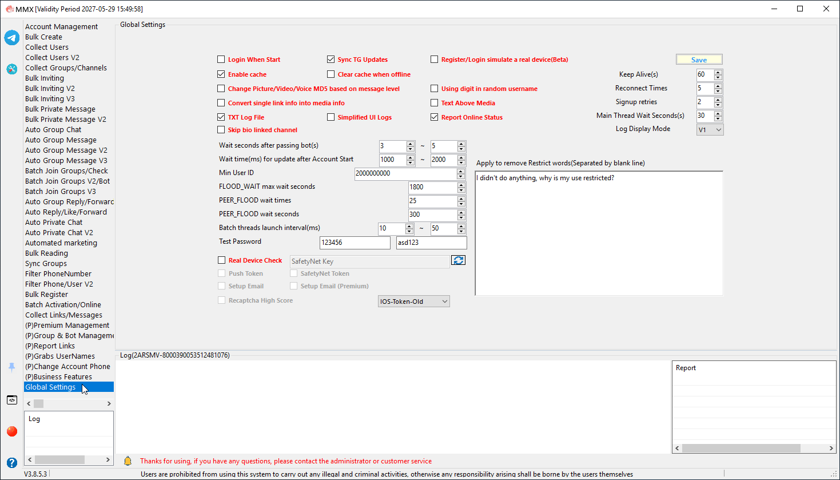This screenshot has width=840, height=480.
Task: Expand the IOS-Token-Old dropdown
Action: tap(414, 302)
